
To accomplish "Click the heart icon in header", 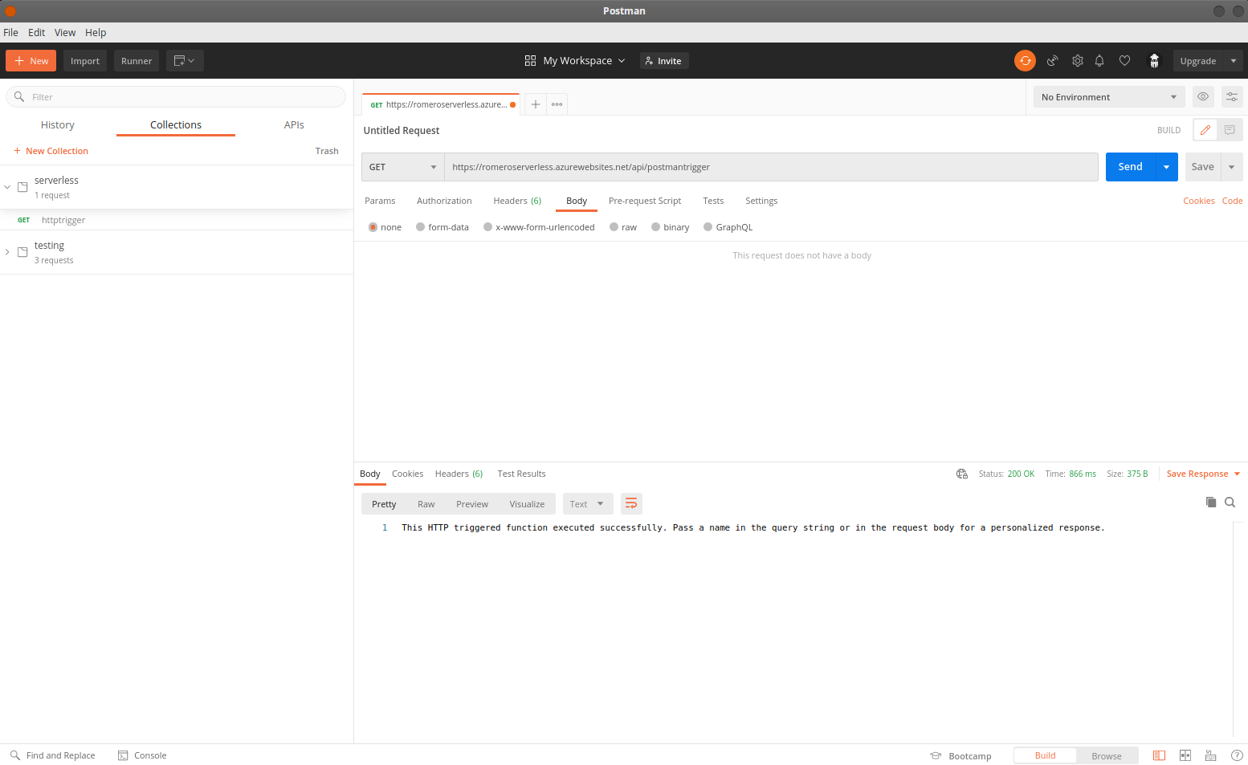I will click(x=1125, y=61).
